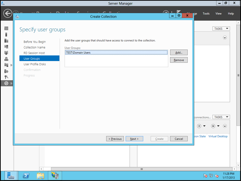Expand the upper panel's collapse chevron
This screenshot has height=181, width=241.
(x=225, y=38)
